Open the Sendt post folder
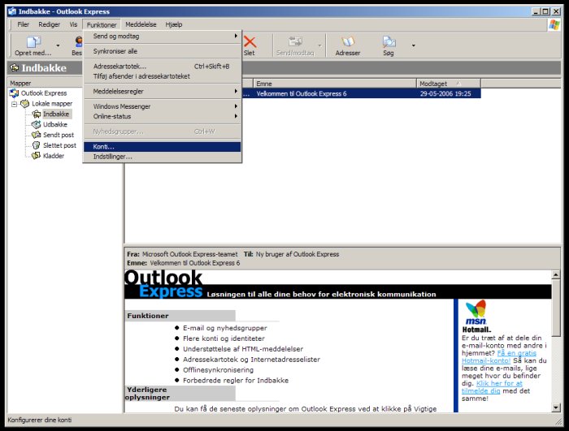 click(59, 135)
